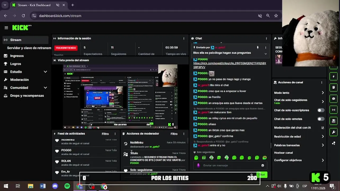Click the three-dots cluster icon in the right rail
The width and height of the screenshot is (340, 191).
333,143
